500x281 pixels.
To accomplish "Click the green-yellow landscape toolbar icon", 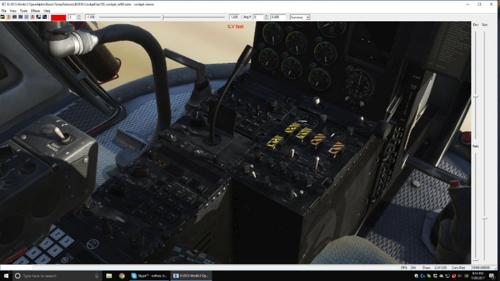I will click(x=2, y=17).
